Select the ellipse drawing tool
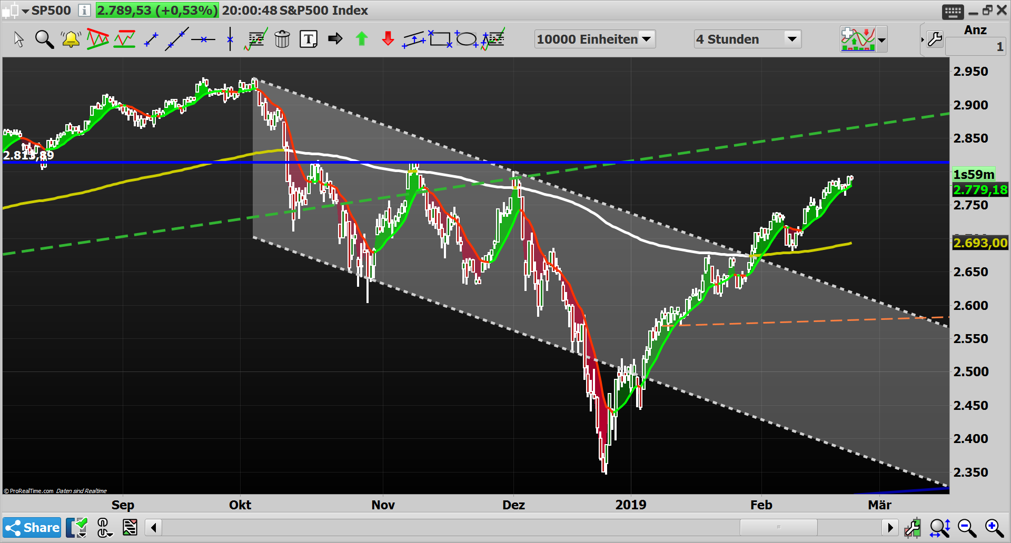Viewport: 1011px width, 543px height. click(x=466, y=39)
